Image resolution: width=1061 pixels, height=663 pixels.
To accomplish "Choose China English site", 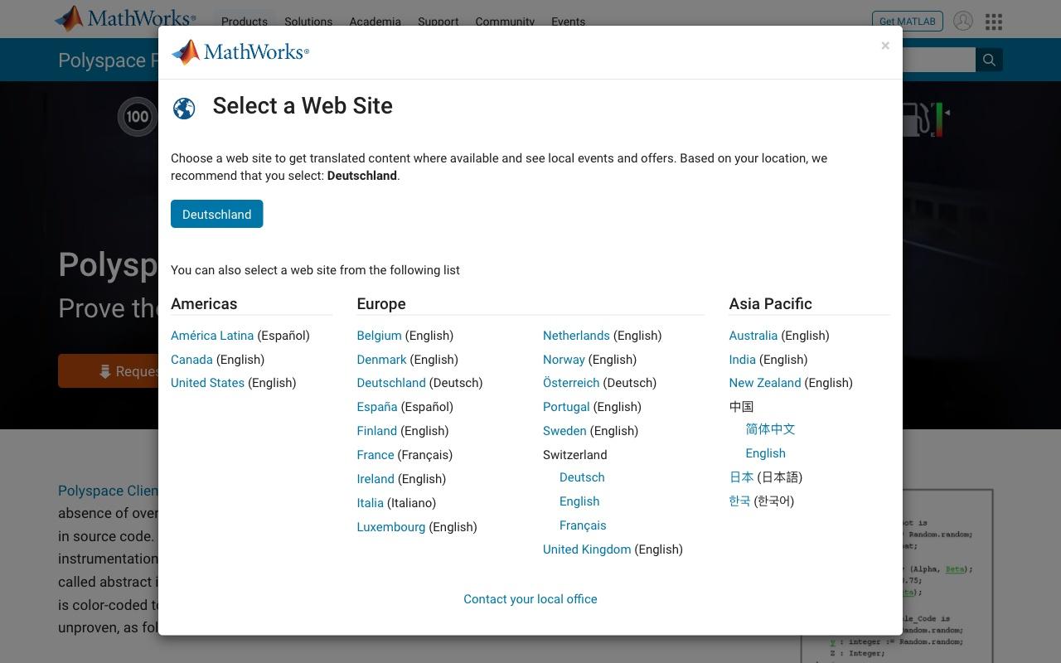I will 765,453.
